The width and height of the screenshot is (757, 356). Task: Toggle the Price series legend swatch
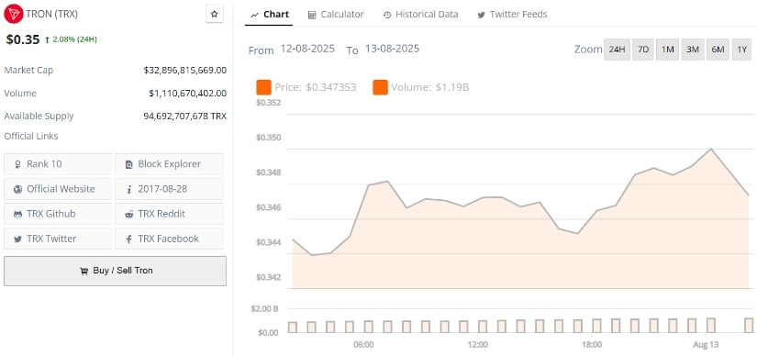click(263, 87)
